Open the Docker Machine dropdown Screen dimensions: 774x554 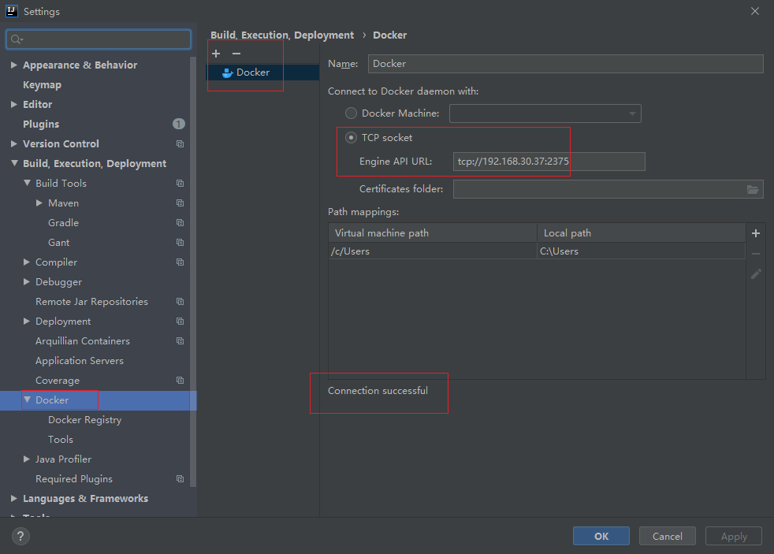click(x=545, y=113)
